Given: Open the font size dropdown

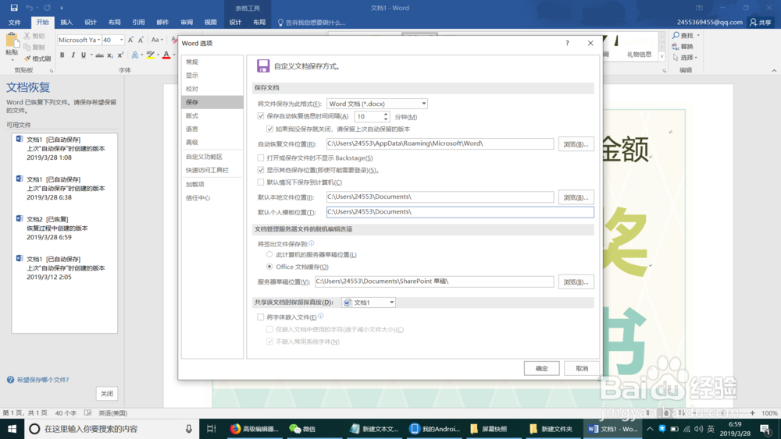Looking at the screenshot, I should 121,40.
